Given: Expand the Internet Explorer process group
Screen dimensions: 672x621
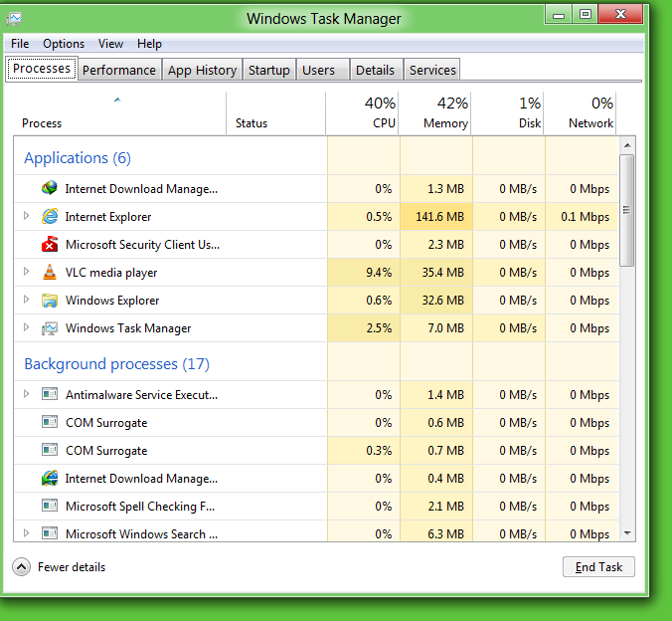Looking at the screenshot, I should coord(26,215).
